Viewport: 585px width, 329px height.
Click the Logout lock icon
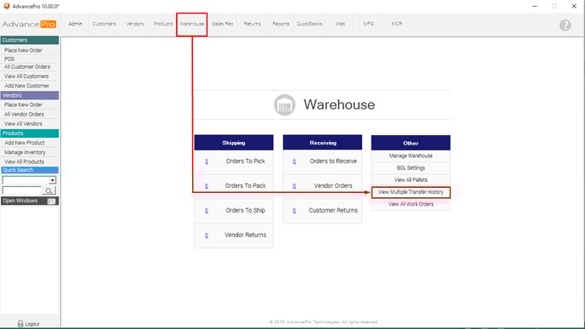click(x=20, y=323)
